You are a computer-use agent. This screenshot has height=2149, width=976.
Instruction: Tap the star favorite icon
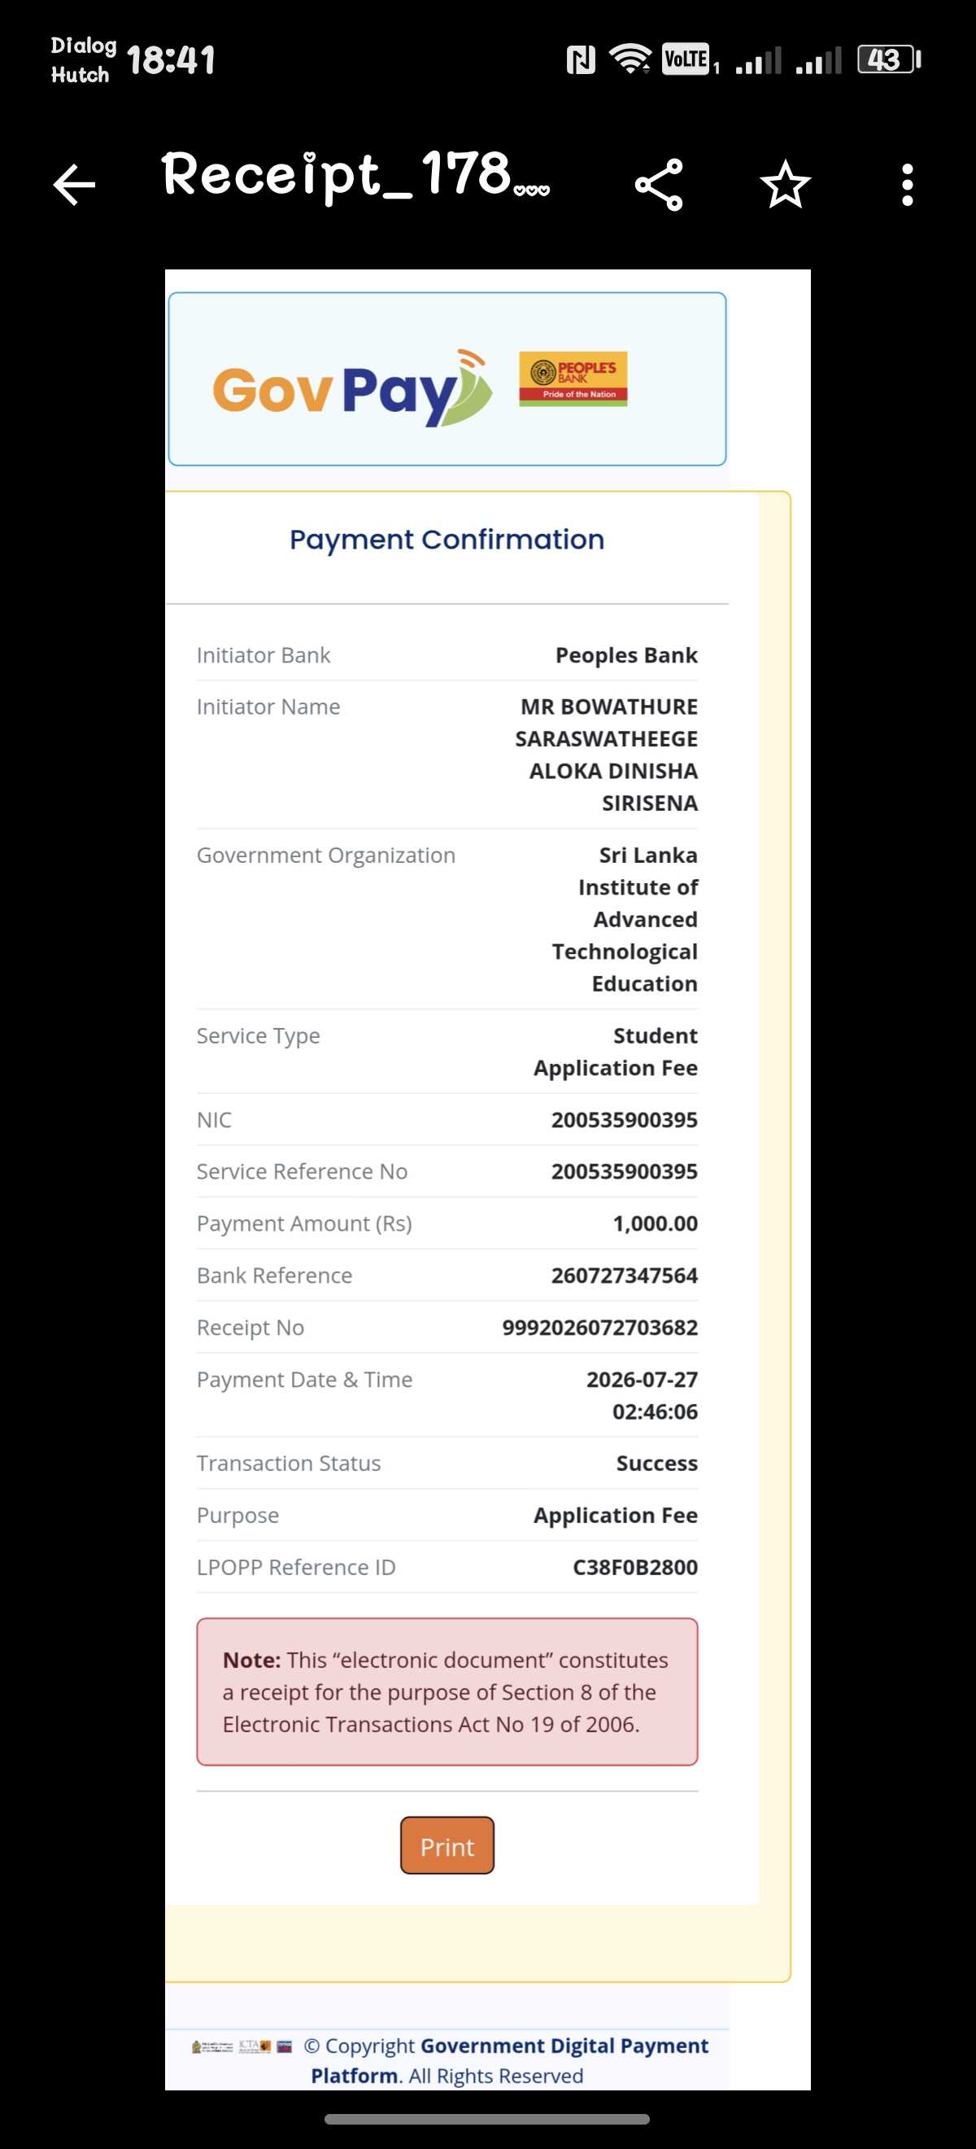coord(785,184)
